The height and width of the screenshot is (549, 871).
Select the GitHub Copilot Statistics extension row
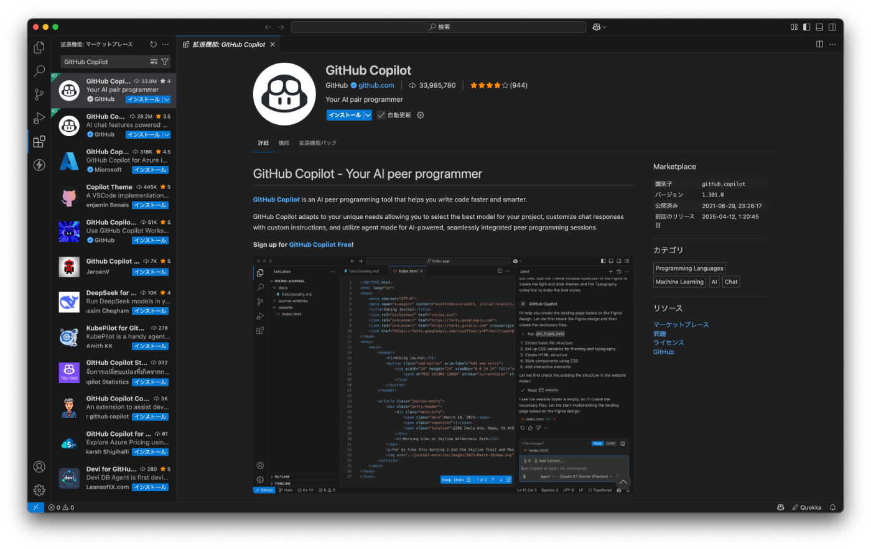coord(114,372)
